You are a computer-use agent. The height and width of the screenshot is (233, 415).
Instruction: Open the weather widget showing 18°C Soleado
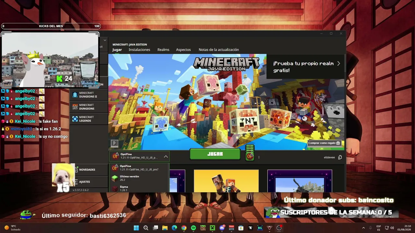coord(13,228)
